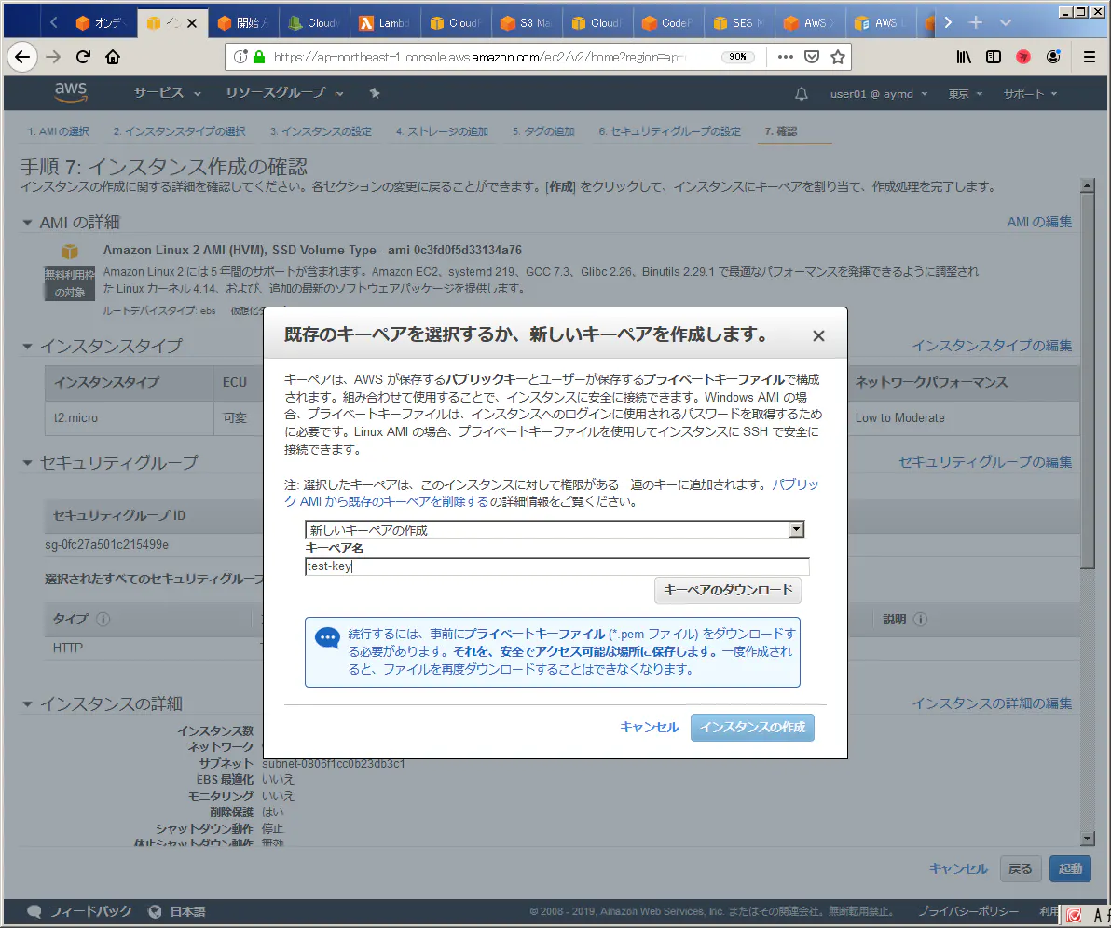The height and width of the screenshot is (928, 1111).
Task: Open page actions three-dot menu
Action: (785, 57)
